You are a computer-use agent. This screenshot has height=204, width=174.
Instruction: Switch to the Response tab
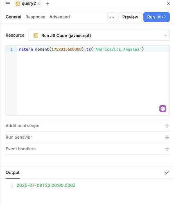click(35, 17)
